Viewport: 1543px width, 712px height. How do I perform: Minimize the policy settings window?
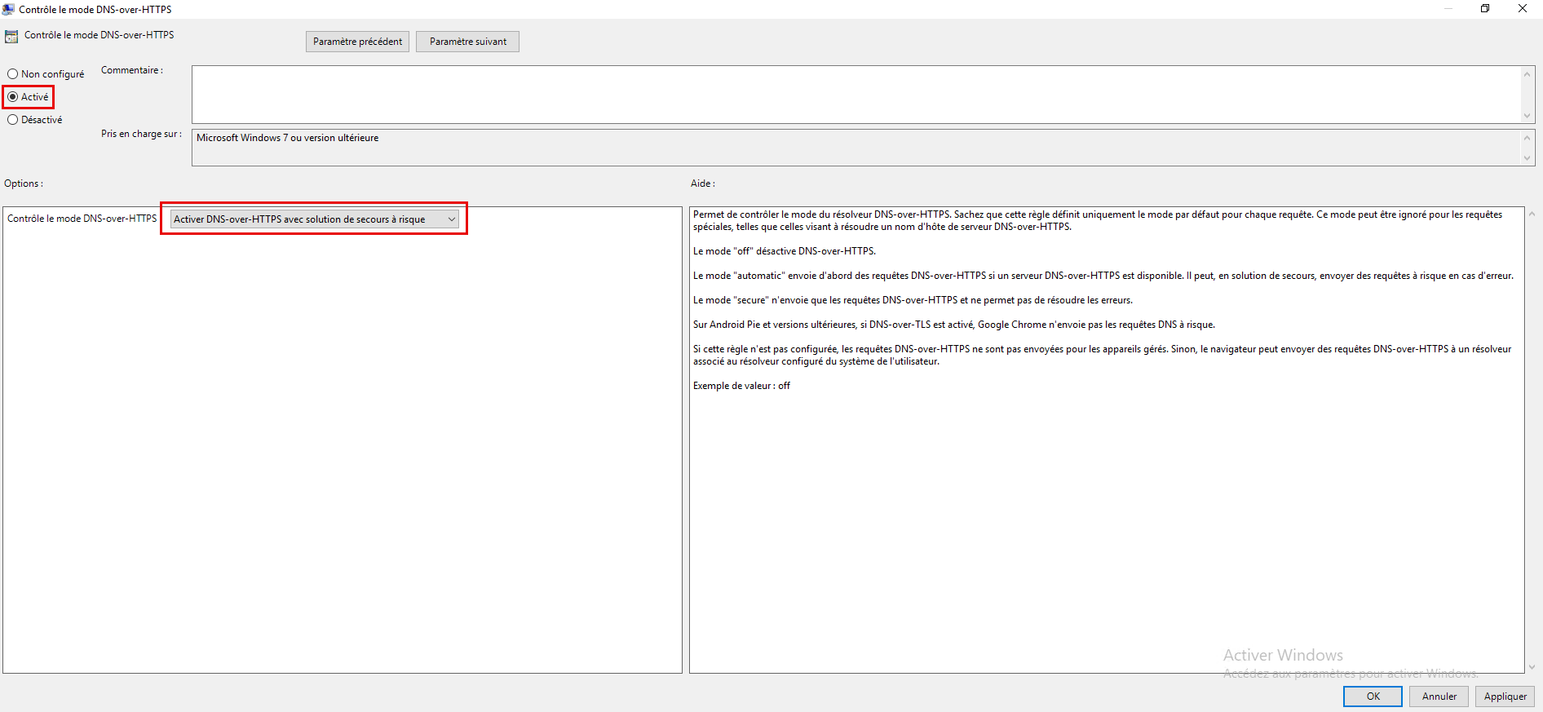click(x=1448, y=9)
